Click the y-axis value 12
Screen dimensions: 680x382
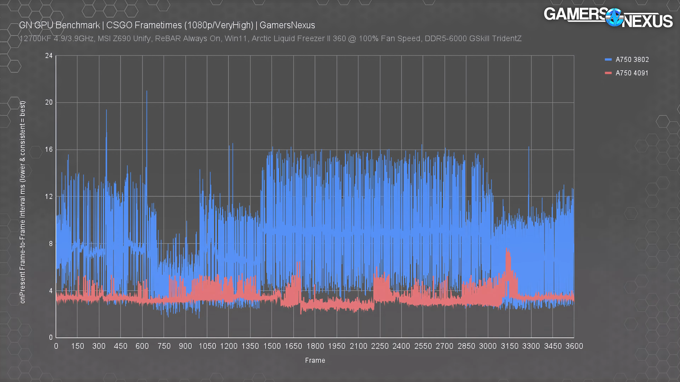click(x=49, y=197)
